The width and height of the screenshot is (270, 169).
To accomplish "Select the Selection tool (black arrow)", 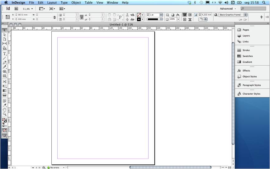I will [x=4, y=30].
